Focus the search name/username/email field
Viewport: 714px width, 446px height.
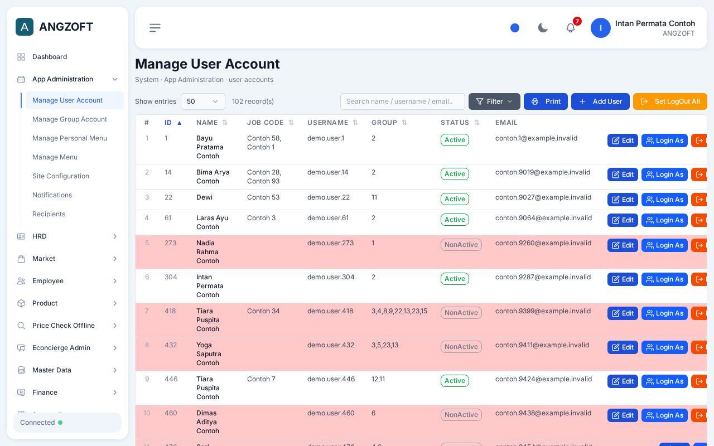[403, 101]
